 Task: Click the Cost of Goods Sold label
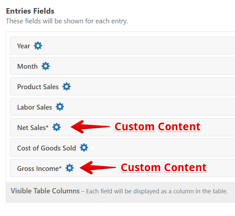(47, 148)
